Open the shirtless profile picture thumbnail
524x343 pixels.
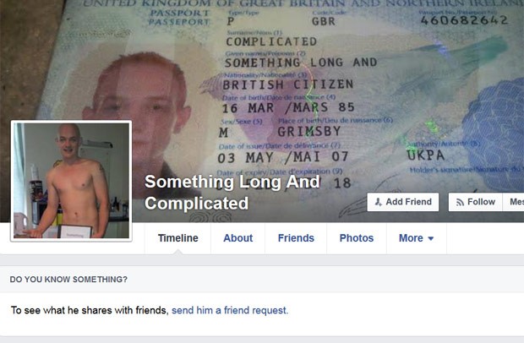point(71,181)
